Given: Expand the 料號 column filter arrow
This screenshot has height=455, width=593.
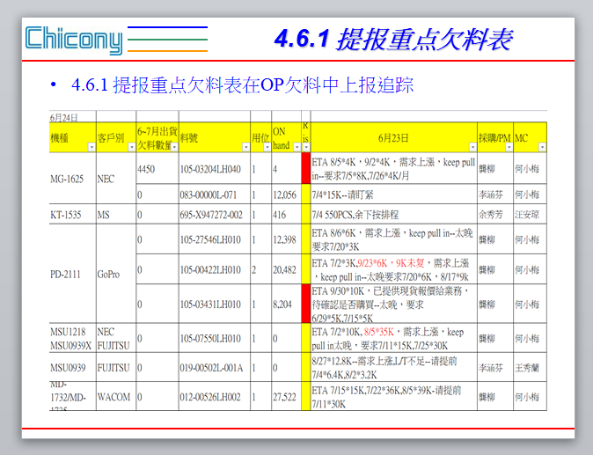Looking at the screenshot, I should coord(245,145).
